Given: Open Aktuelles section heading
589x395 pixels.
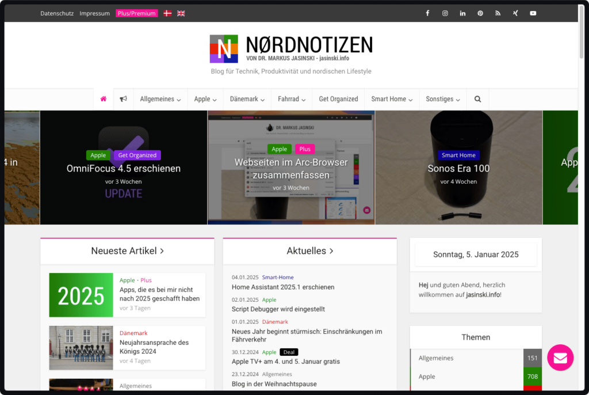Looking at the screenshot, I should [x=310, y=251].
